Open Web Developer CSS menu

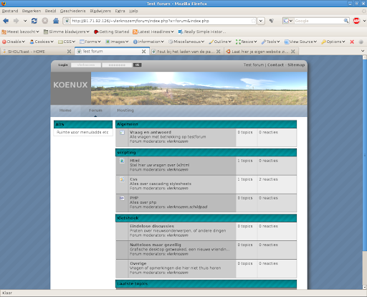(x=67, y=42)
